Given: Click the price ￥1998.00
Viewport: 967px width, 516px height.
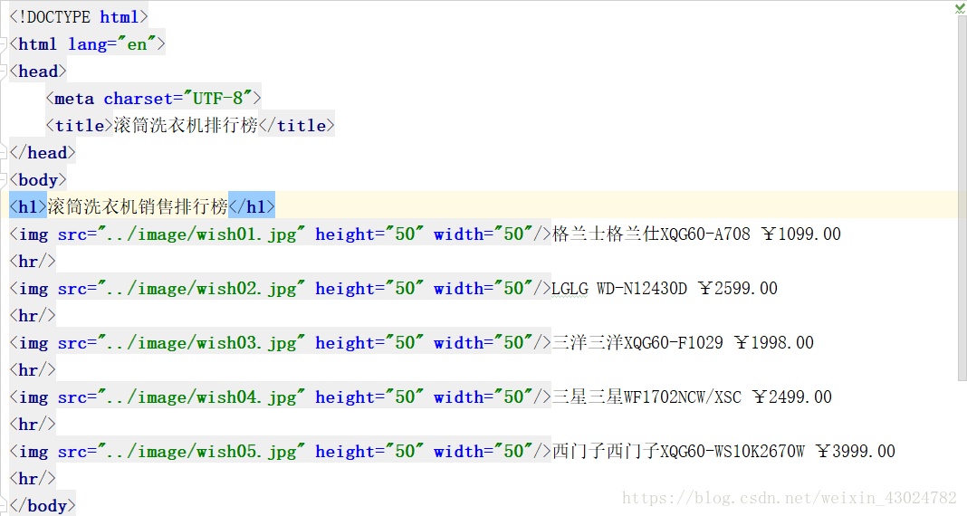Looking at the screenshot, I should click(x=774, y=343).
